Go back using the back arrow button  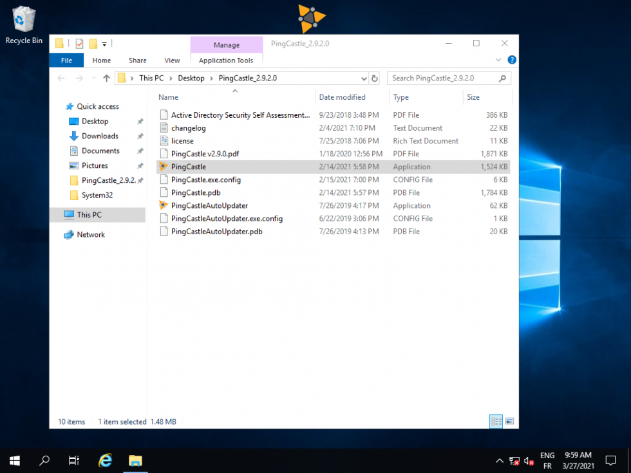(x=61, y=78)
